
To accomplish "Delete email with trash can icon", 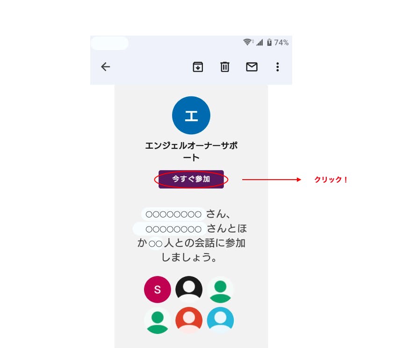I will tap(224, 67).
